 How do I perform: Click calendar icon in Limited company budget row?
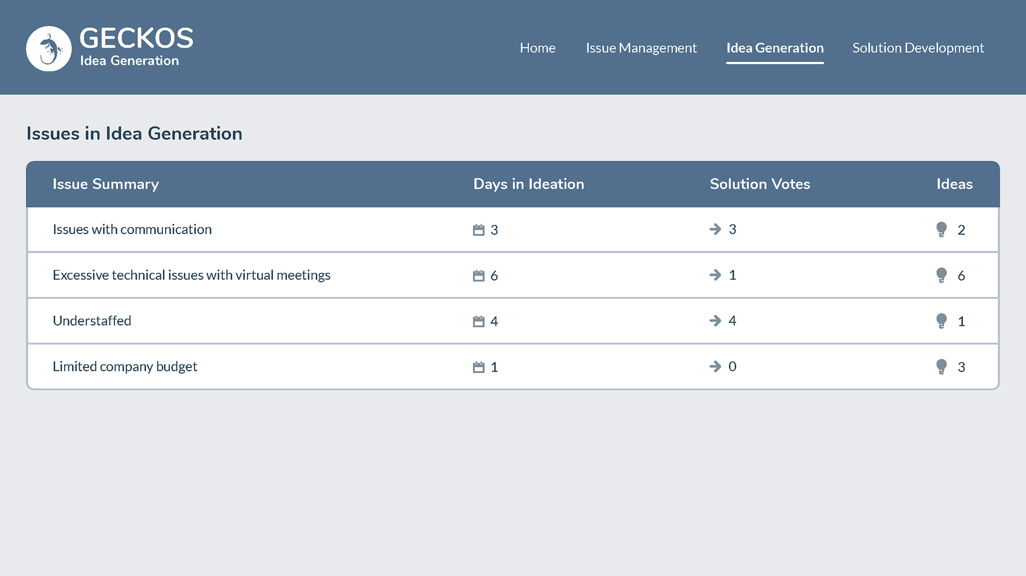click(x=478, y=367)
